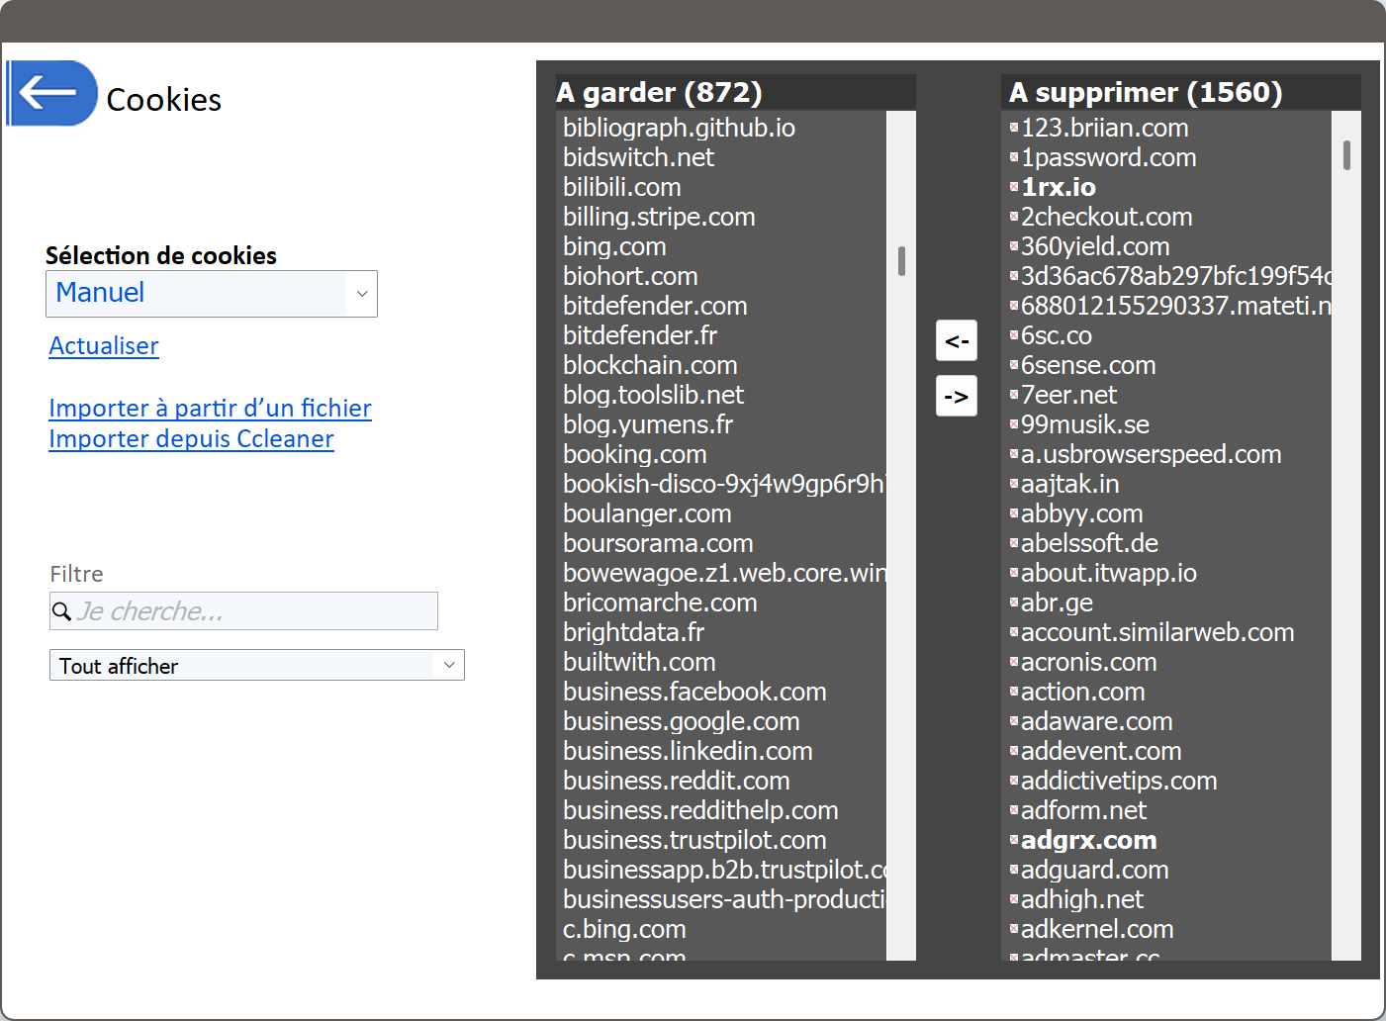Click Importer depuis Ccleaner link
The height and width of the screenshot is (1021, 1386).
click(191, 439)
